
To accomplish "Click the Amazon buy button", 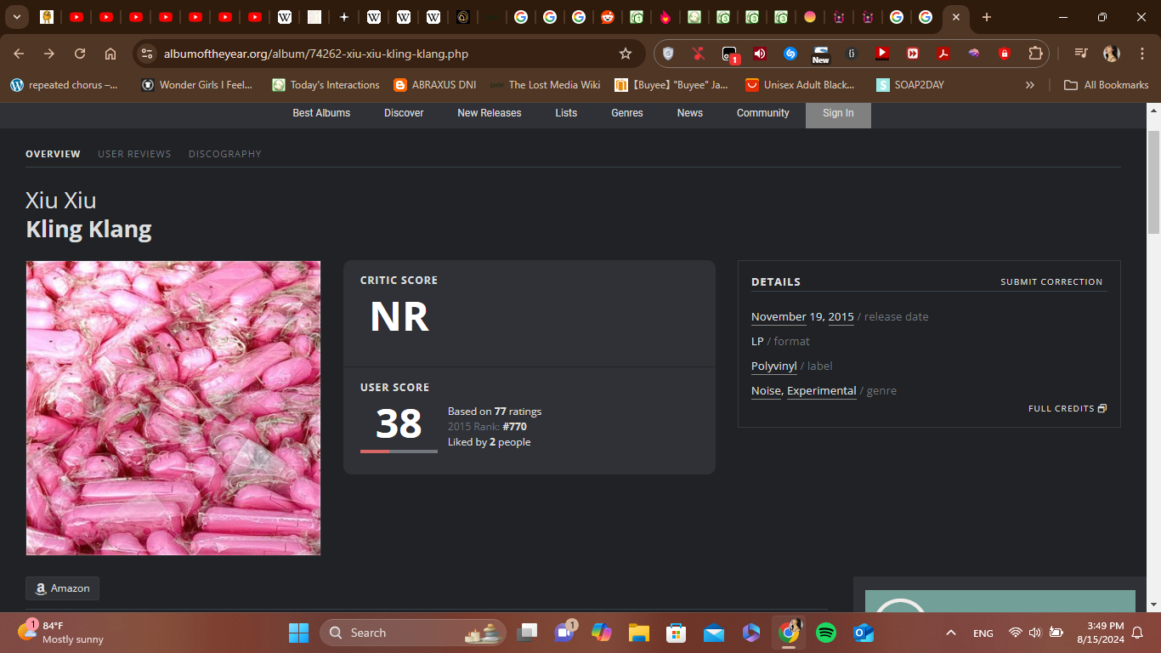I will coord(62,588).
